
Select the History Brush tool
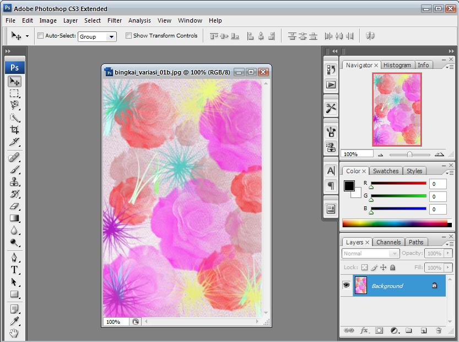[14, 194]
